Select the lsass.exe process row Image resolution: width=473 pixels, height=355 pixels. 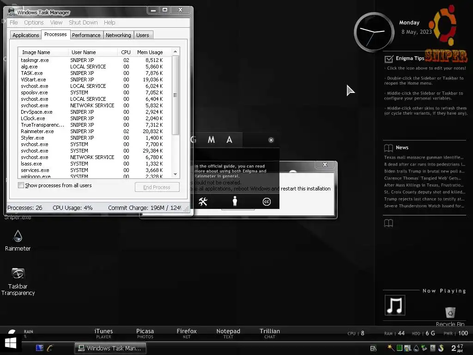tap(95, 164)
